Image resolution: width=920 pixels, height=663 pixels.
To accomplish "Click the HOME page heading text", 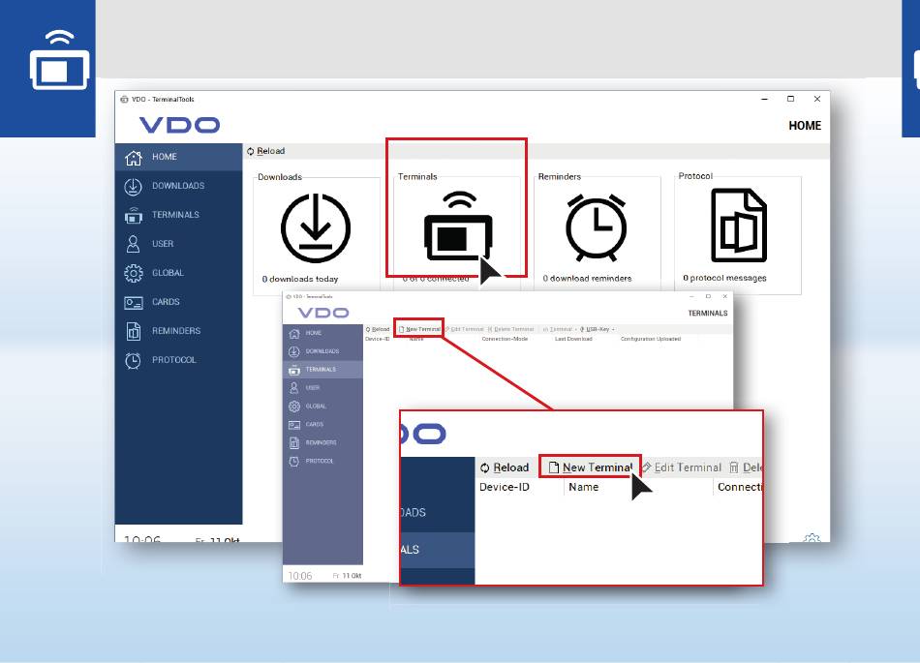I will (805, 126).
